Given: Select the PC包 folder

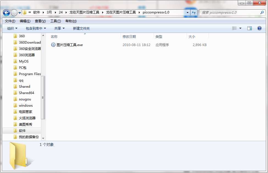Looking at the screenshot, I should point(23,67).
